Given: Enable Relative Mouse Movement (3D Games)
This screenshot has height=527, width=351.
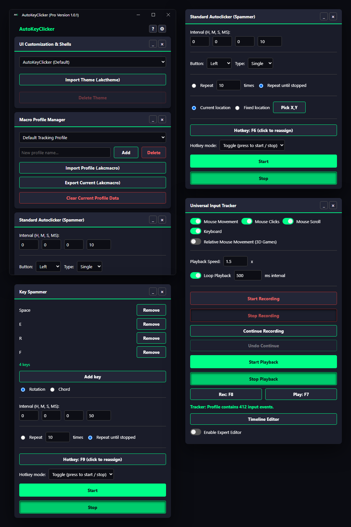Looking at the screenshot, I should pos(196,241).
